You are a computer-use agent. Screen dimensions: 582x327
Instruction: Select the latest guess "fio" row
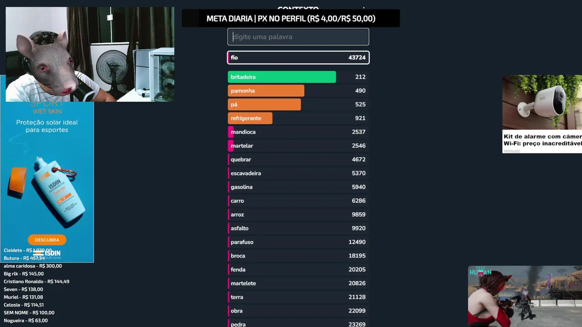298,58
